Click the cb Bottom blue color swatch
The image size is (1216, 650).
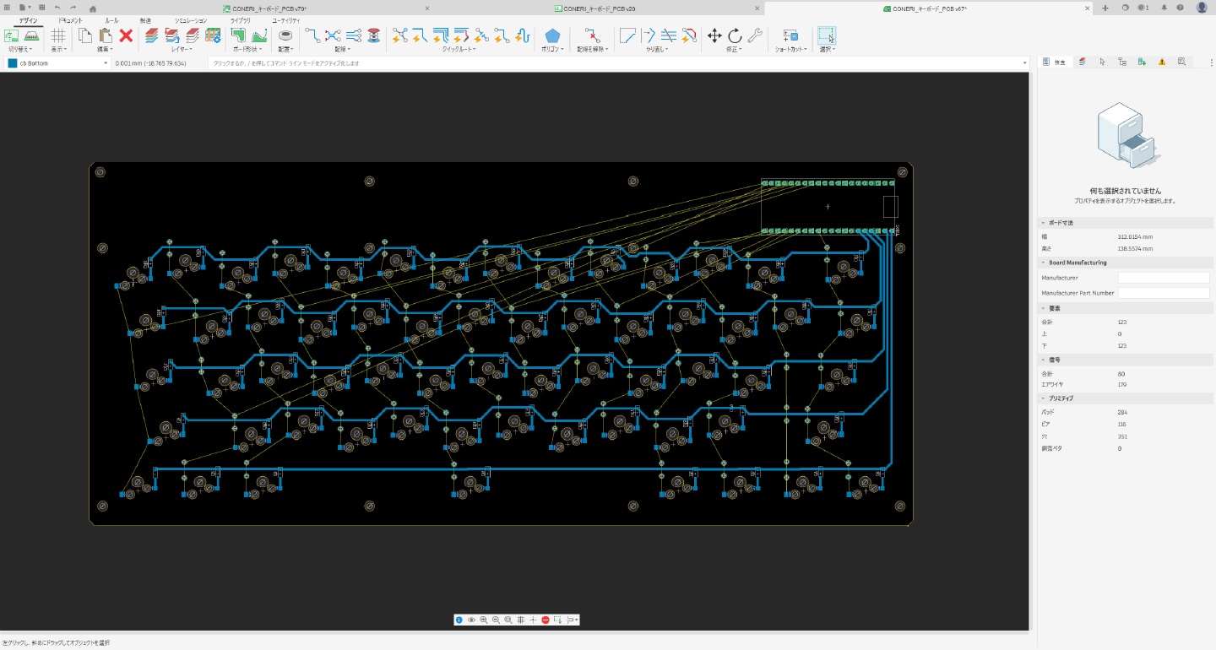pyautogui.click(x=12, y=62)
